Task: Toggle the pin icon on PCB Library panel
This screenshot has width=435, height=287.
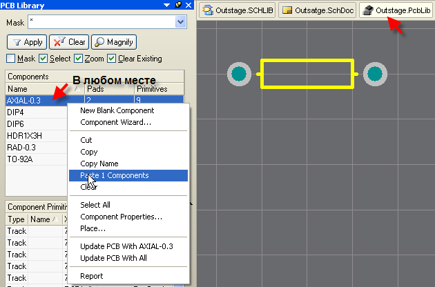Action: pyautogui.click(x=178, y=5)
